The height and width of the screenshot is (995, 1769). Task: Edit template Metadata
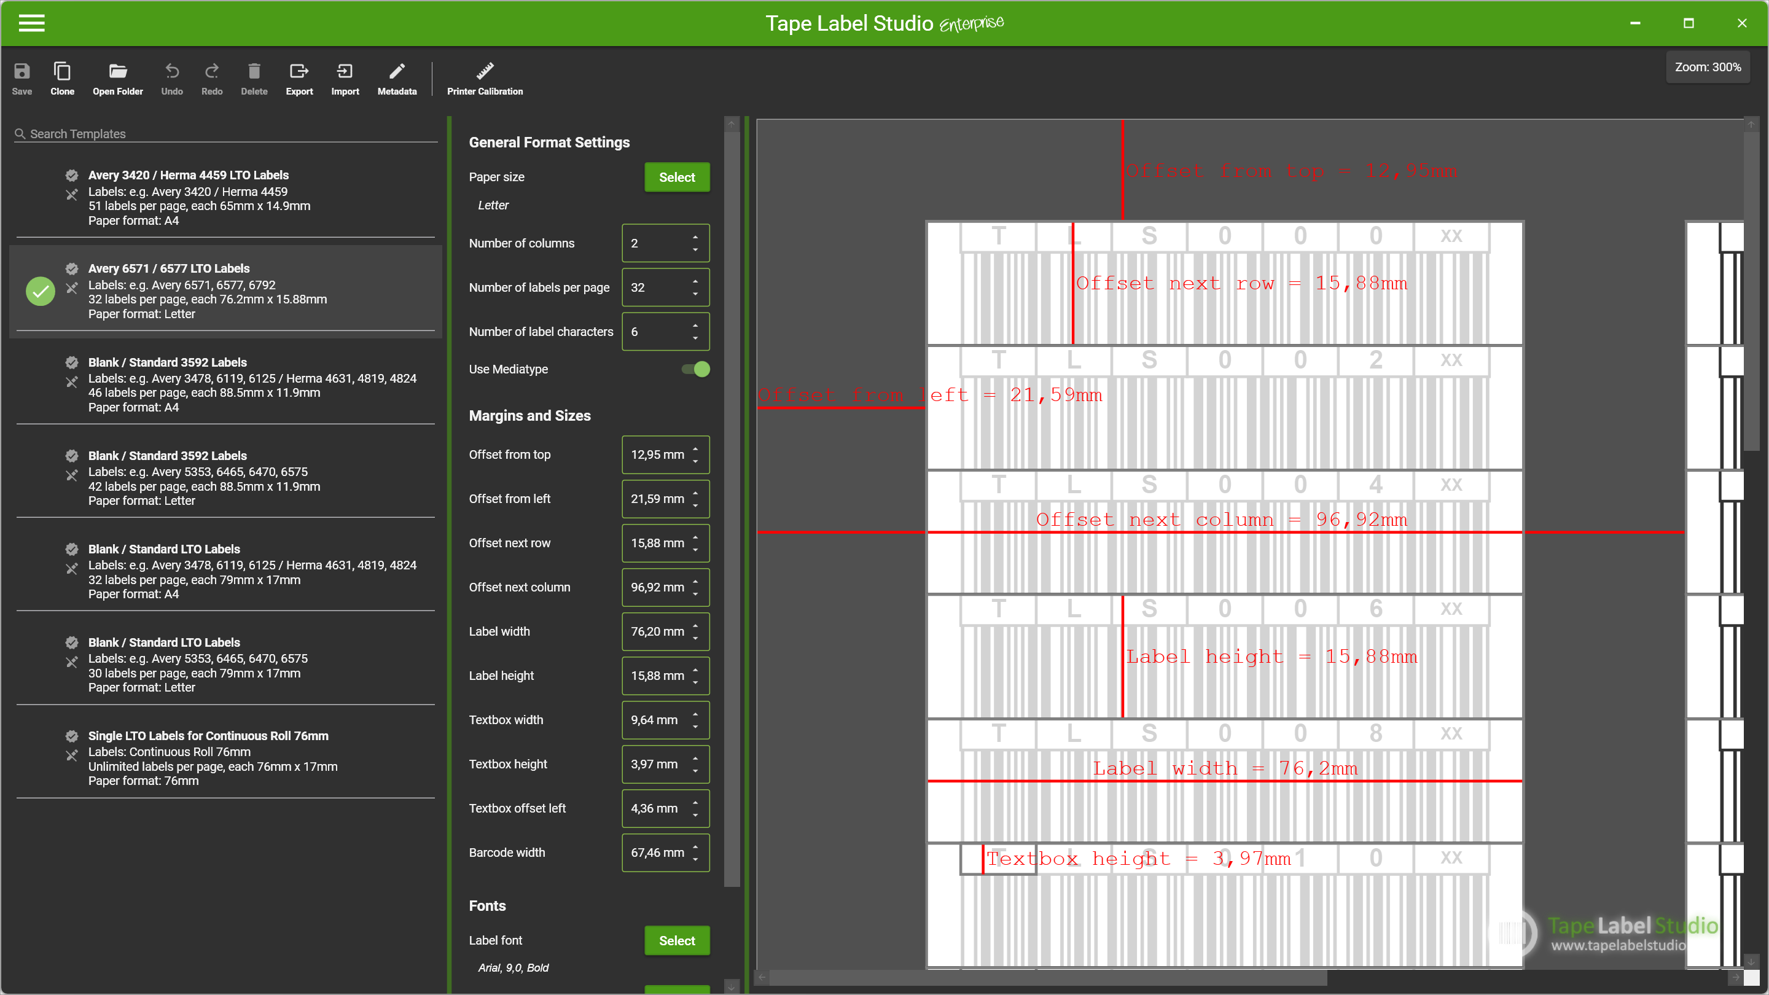397,79
